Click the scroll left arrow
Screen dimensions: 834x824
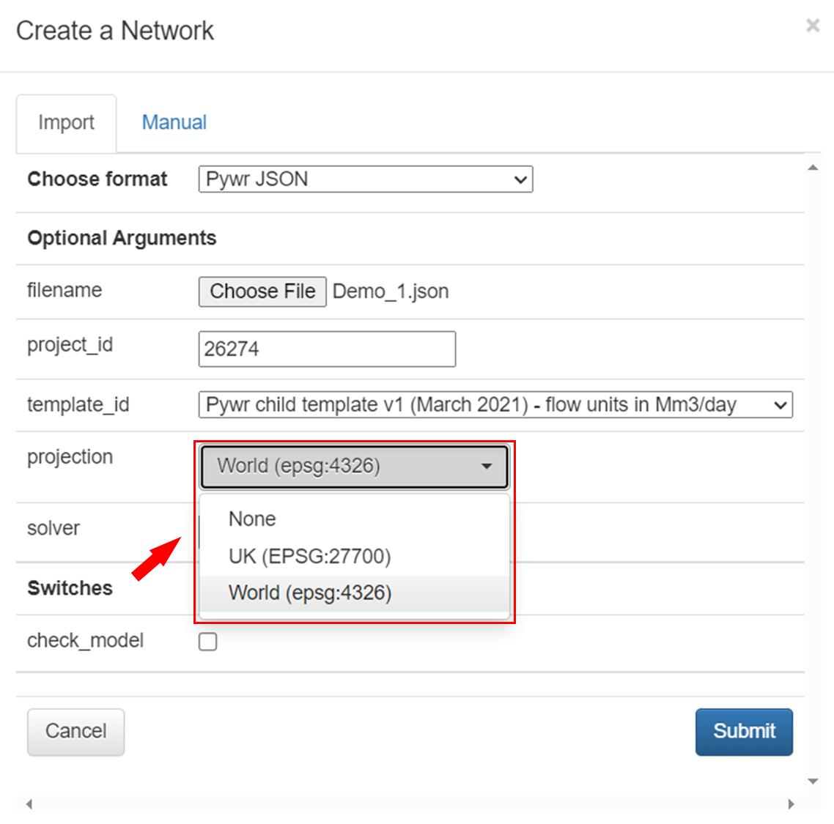click(x=29, y=804)
